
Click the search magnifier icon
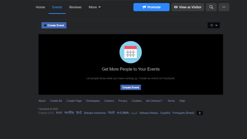[211, 7]
